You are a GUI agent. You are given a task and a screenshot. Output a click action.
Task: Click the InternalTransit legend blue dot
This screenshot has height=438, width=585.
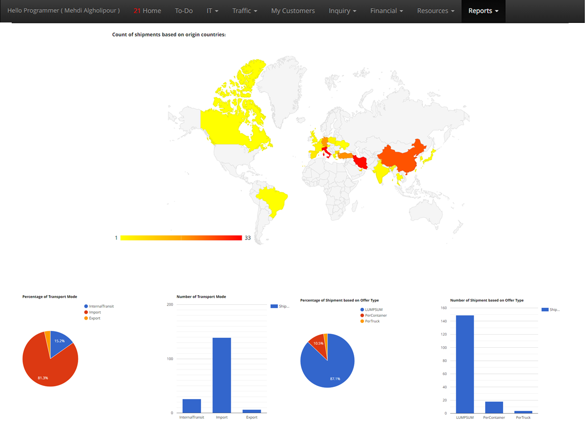tap(86, 306)
